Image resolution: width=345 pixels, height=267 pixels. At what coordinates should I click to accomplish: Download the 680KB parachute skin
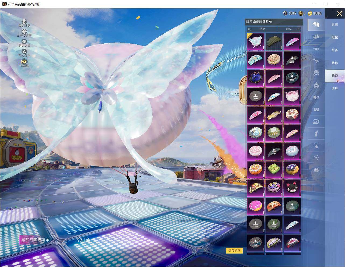292,206
